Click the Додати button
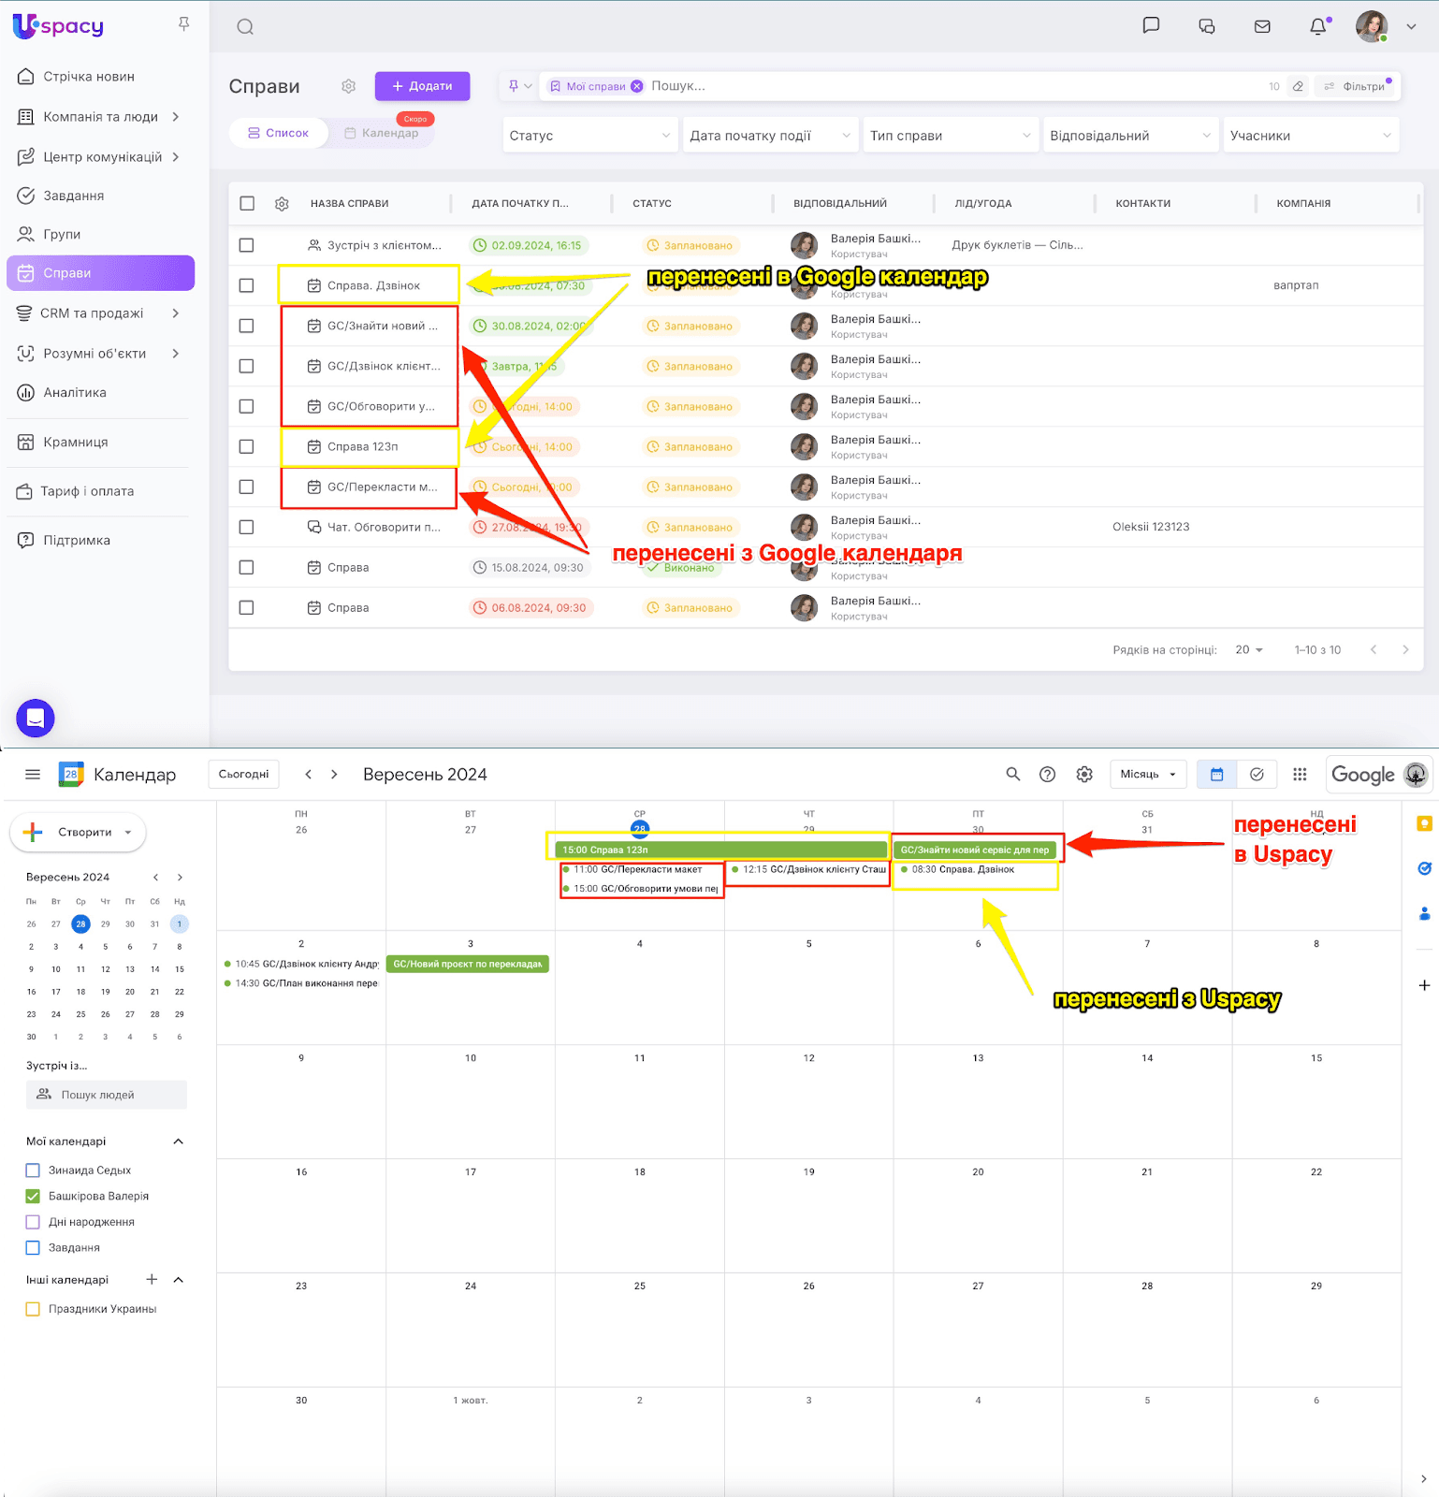The height and width of the screenshot is (1497, 1439). (x=422, y=86)
